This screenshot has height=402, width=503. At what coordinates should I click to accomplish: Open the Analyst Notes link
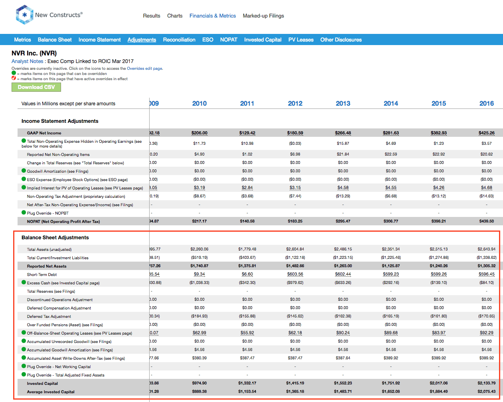27,61
